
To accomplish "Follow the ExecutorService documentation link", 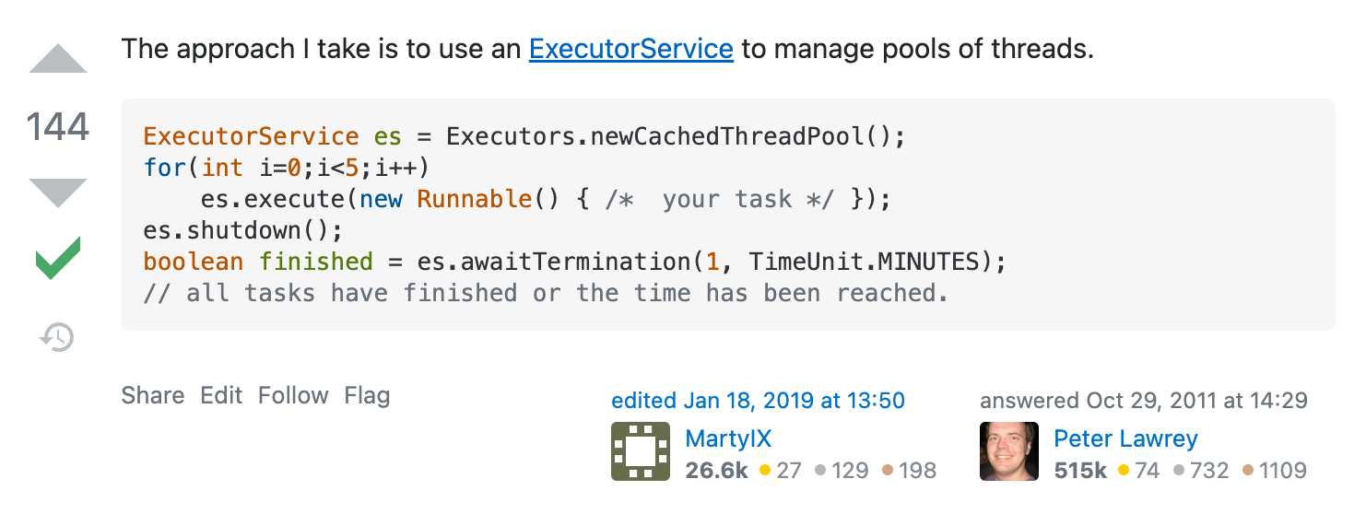I will point(630,48).
